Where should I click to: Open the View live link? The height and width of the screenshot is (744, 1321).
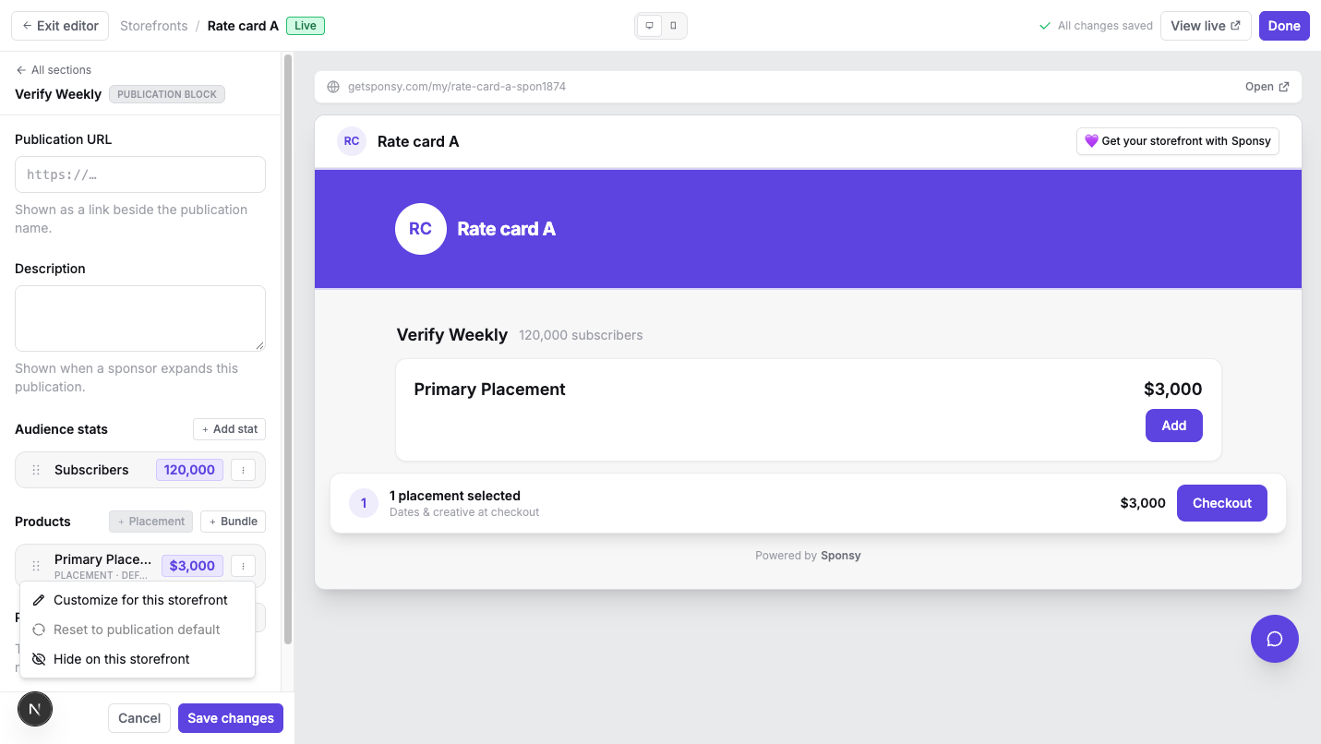pos(1206,26)
